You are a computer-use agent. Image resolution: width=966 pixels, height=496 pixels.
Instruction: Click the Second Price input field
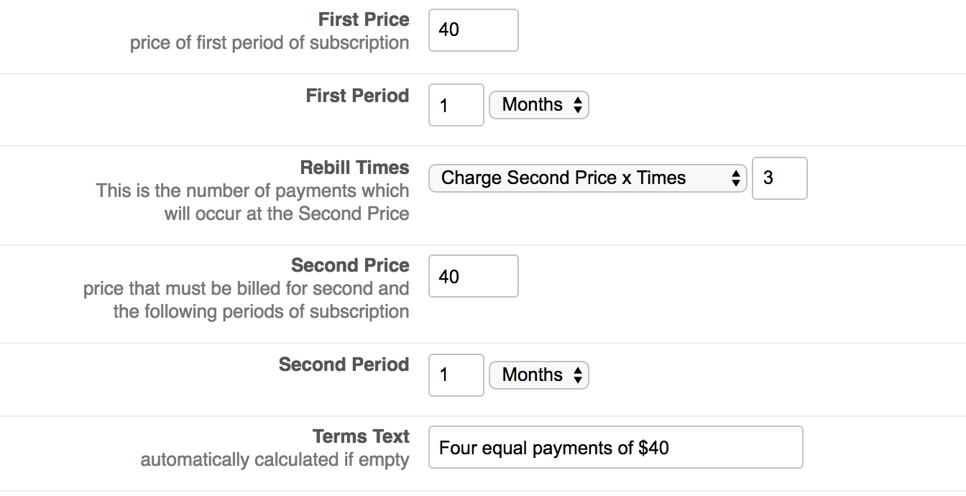(473, 276)
